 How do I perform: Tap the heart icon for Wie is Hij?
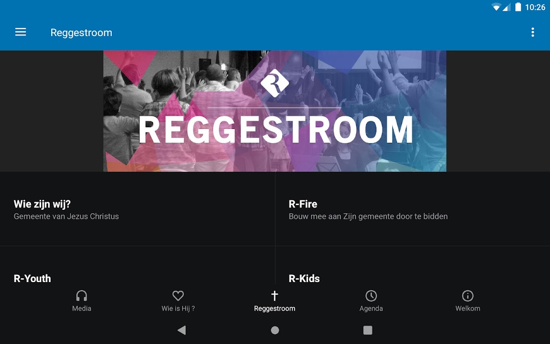[x=178, y=296]
